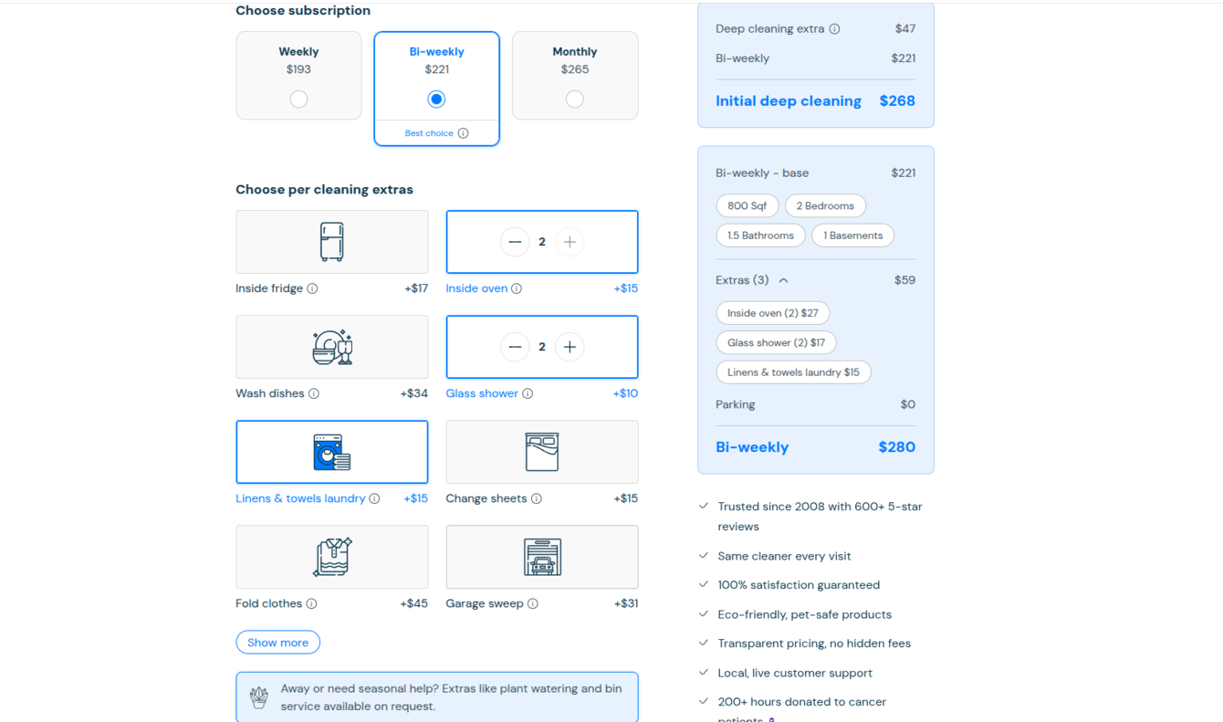The width and height of the screenshot is (1223, 722).
Task: Select the Change sheets bed icon
Action: (542, 452)
